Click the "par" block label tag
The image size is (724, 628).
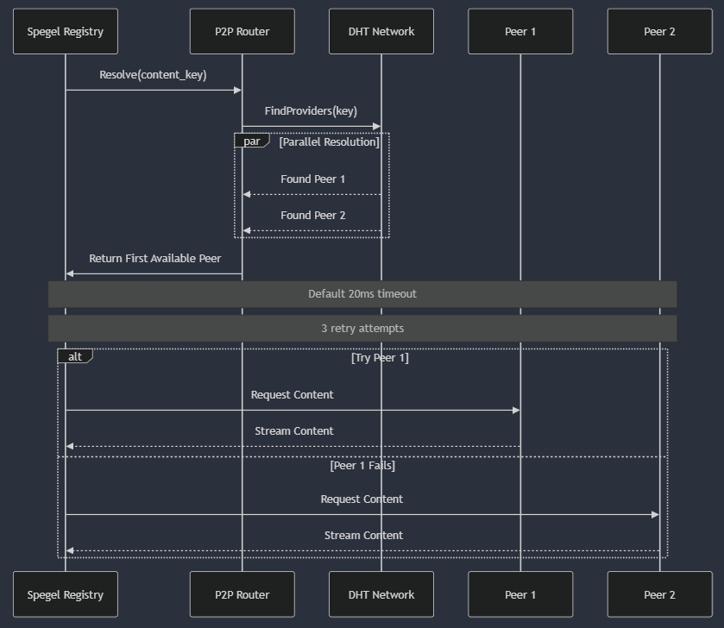tap(251, 141)
